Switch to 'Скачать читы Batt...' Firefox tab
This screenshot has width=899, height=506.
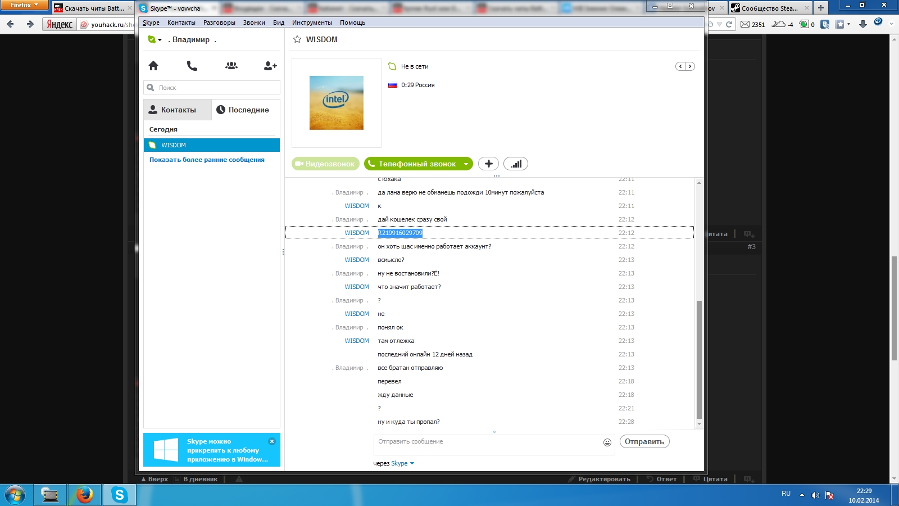tap(93, 8)
